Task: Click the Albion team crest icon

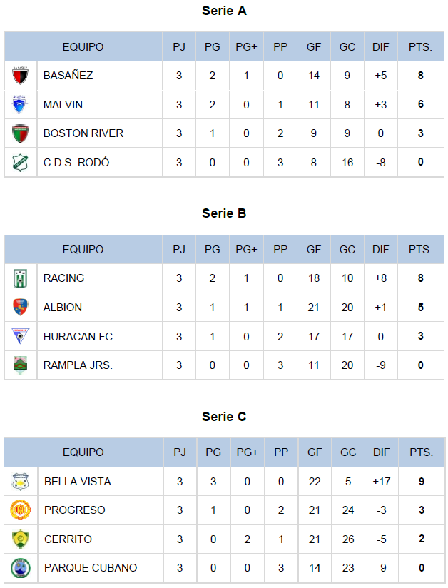Action: [20, 307]
